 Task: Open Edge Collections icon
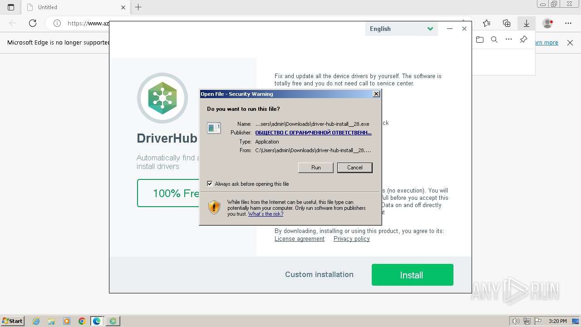pos(507,23)
